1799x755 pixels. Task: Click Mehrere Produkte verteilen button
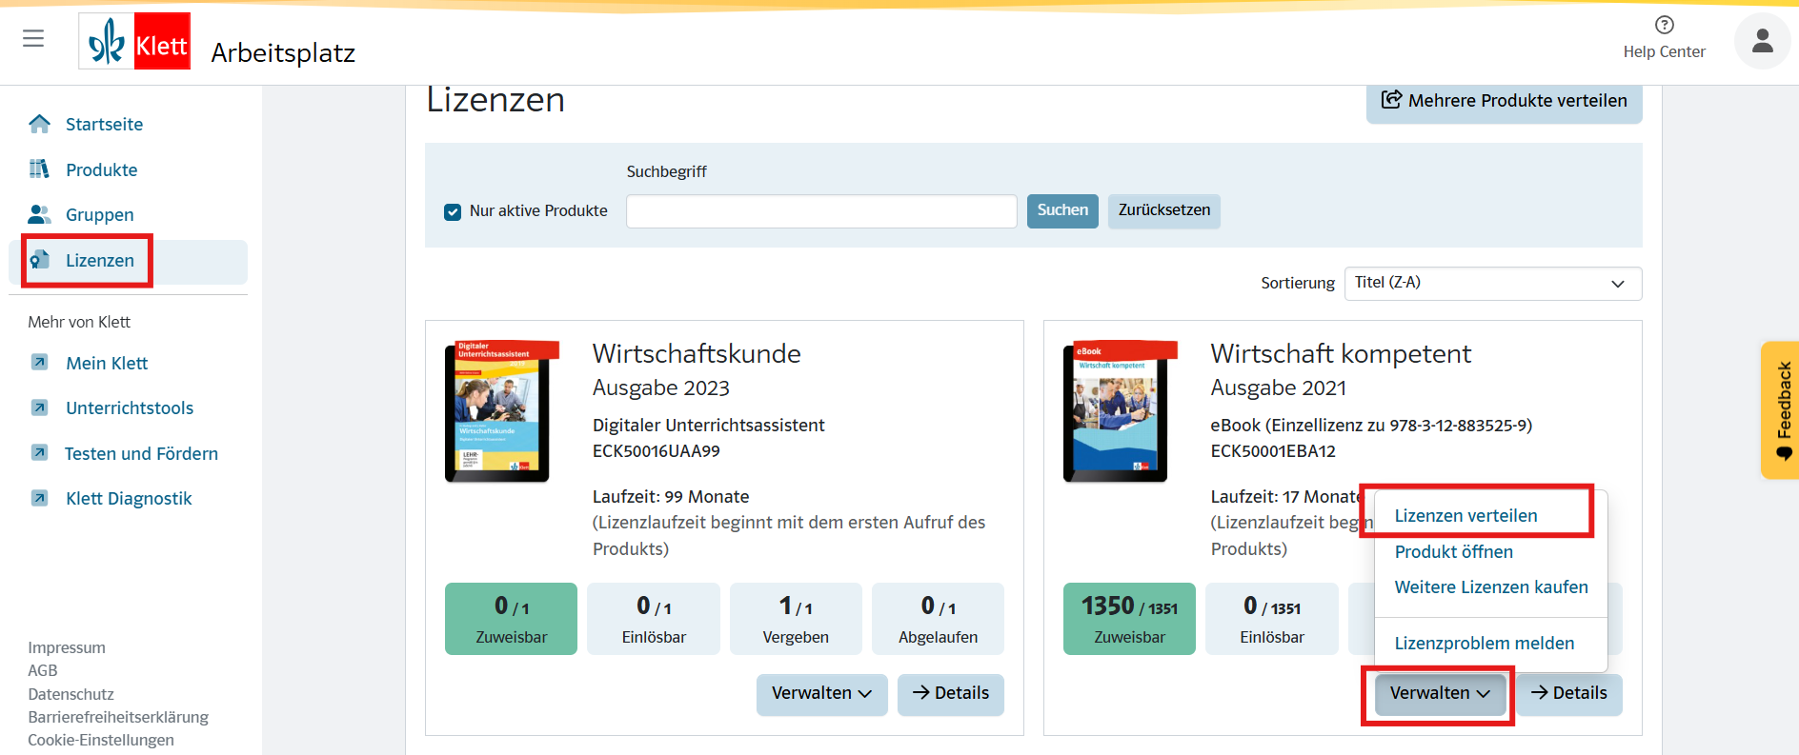[1504, 101]
